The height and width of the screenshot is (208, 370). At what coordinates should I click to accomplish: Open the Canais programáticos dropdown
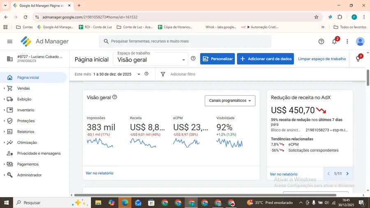click(x=230, y=101)
